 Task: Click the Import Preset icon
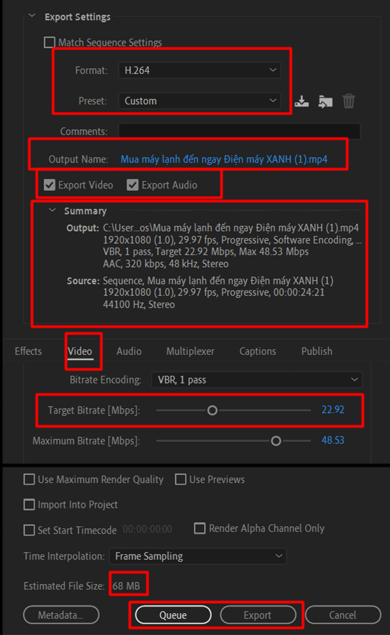point(325,101)
